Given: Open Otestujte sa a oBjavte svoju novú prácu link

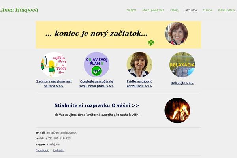Looking at the screenshot, I should click(97, 83).
